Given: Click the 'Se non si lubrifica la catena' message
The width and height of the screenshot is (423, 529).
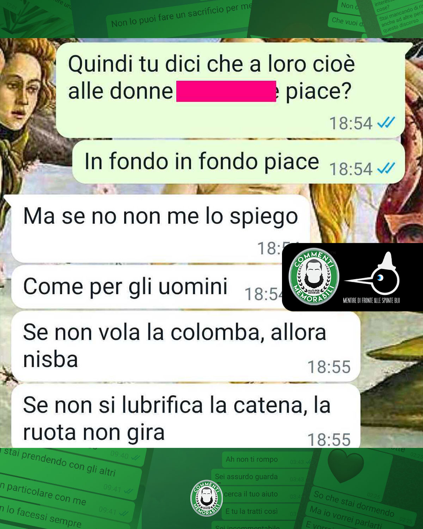Looking at the screenshot, I should pyautogui.click(x=186, y=417).
